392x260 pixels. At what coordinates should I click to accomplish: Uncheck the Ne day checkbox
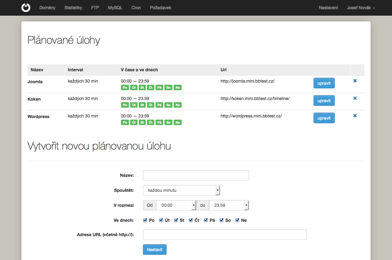point(237,220)
